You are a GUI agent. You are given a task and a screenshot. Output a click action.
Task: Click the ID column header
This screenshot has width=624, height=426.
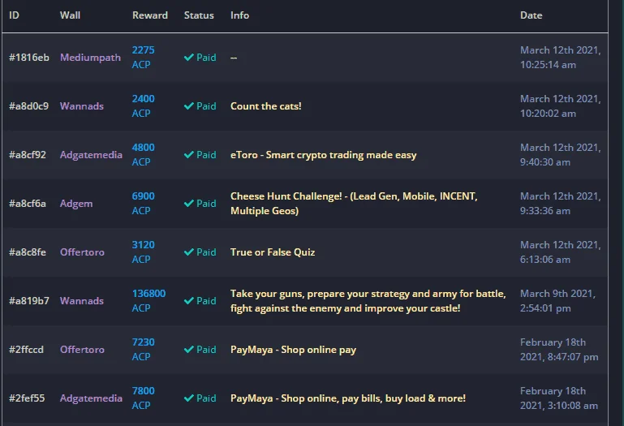[14, 15]
